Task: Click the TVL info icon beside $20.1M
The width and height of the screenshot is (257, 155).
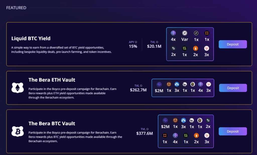Action: [x=157, y=42]
